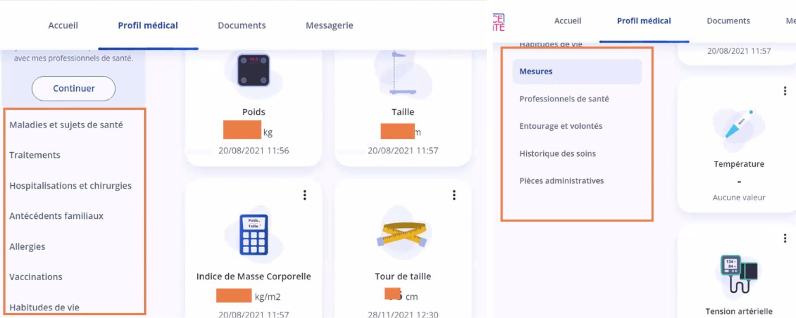Screen dimensions: 796x318
Task: Open the Messagerie tab
Action: point(329,25)
